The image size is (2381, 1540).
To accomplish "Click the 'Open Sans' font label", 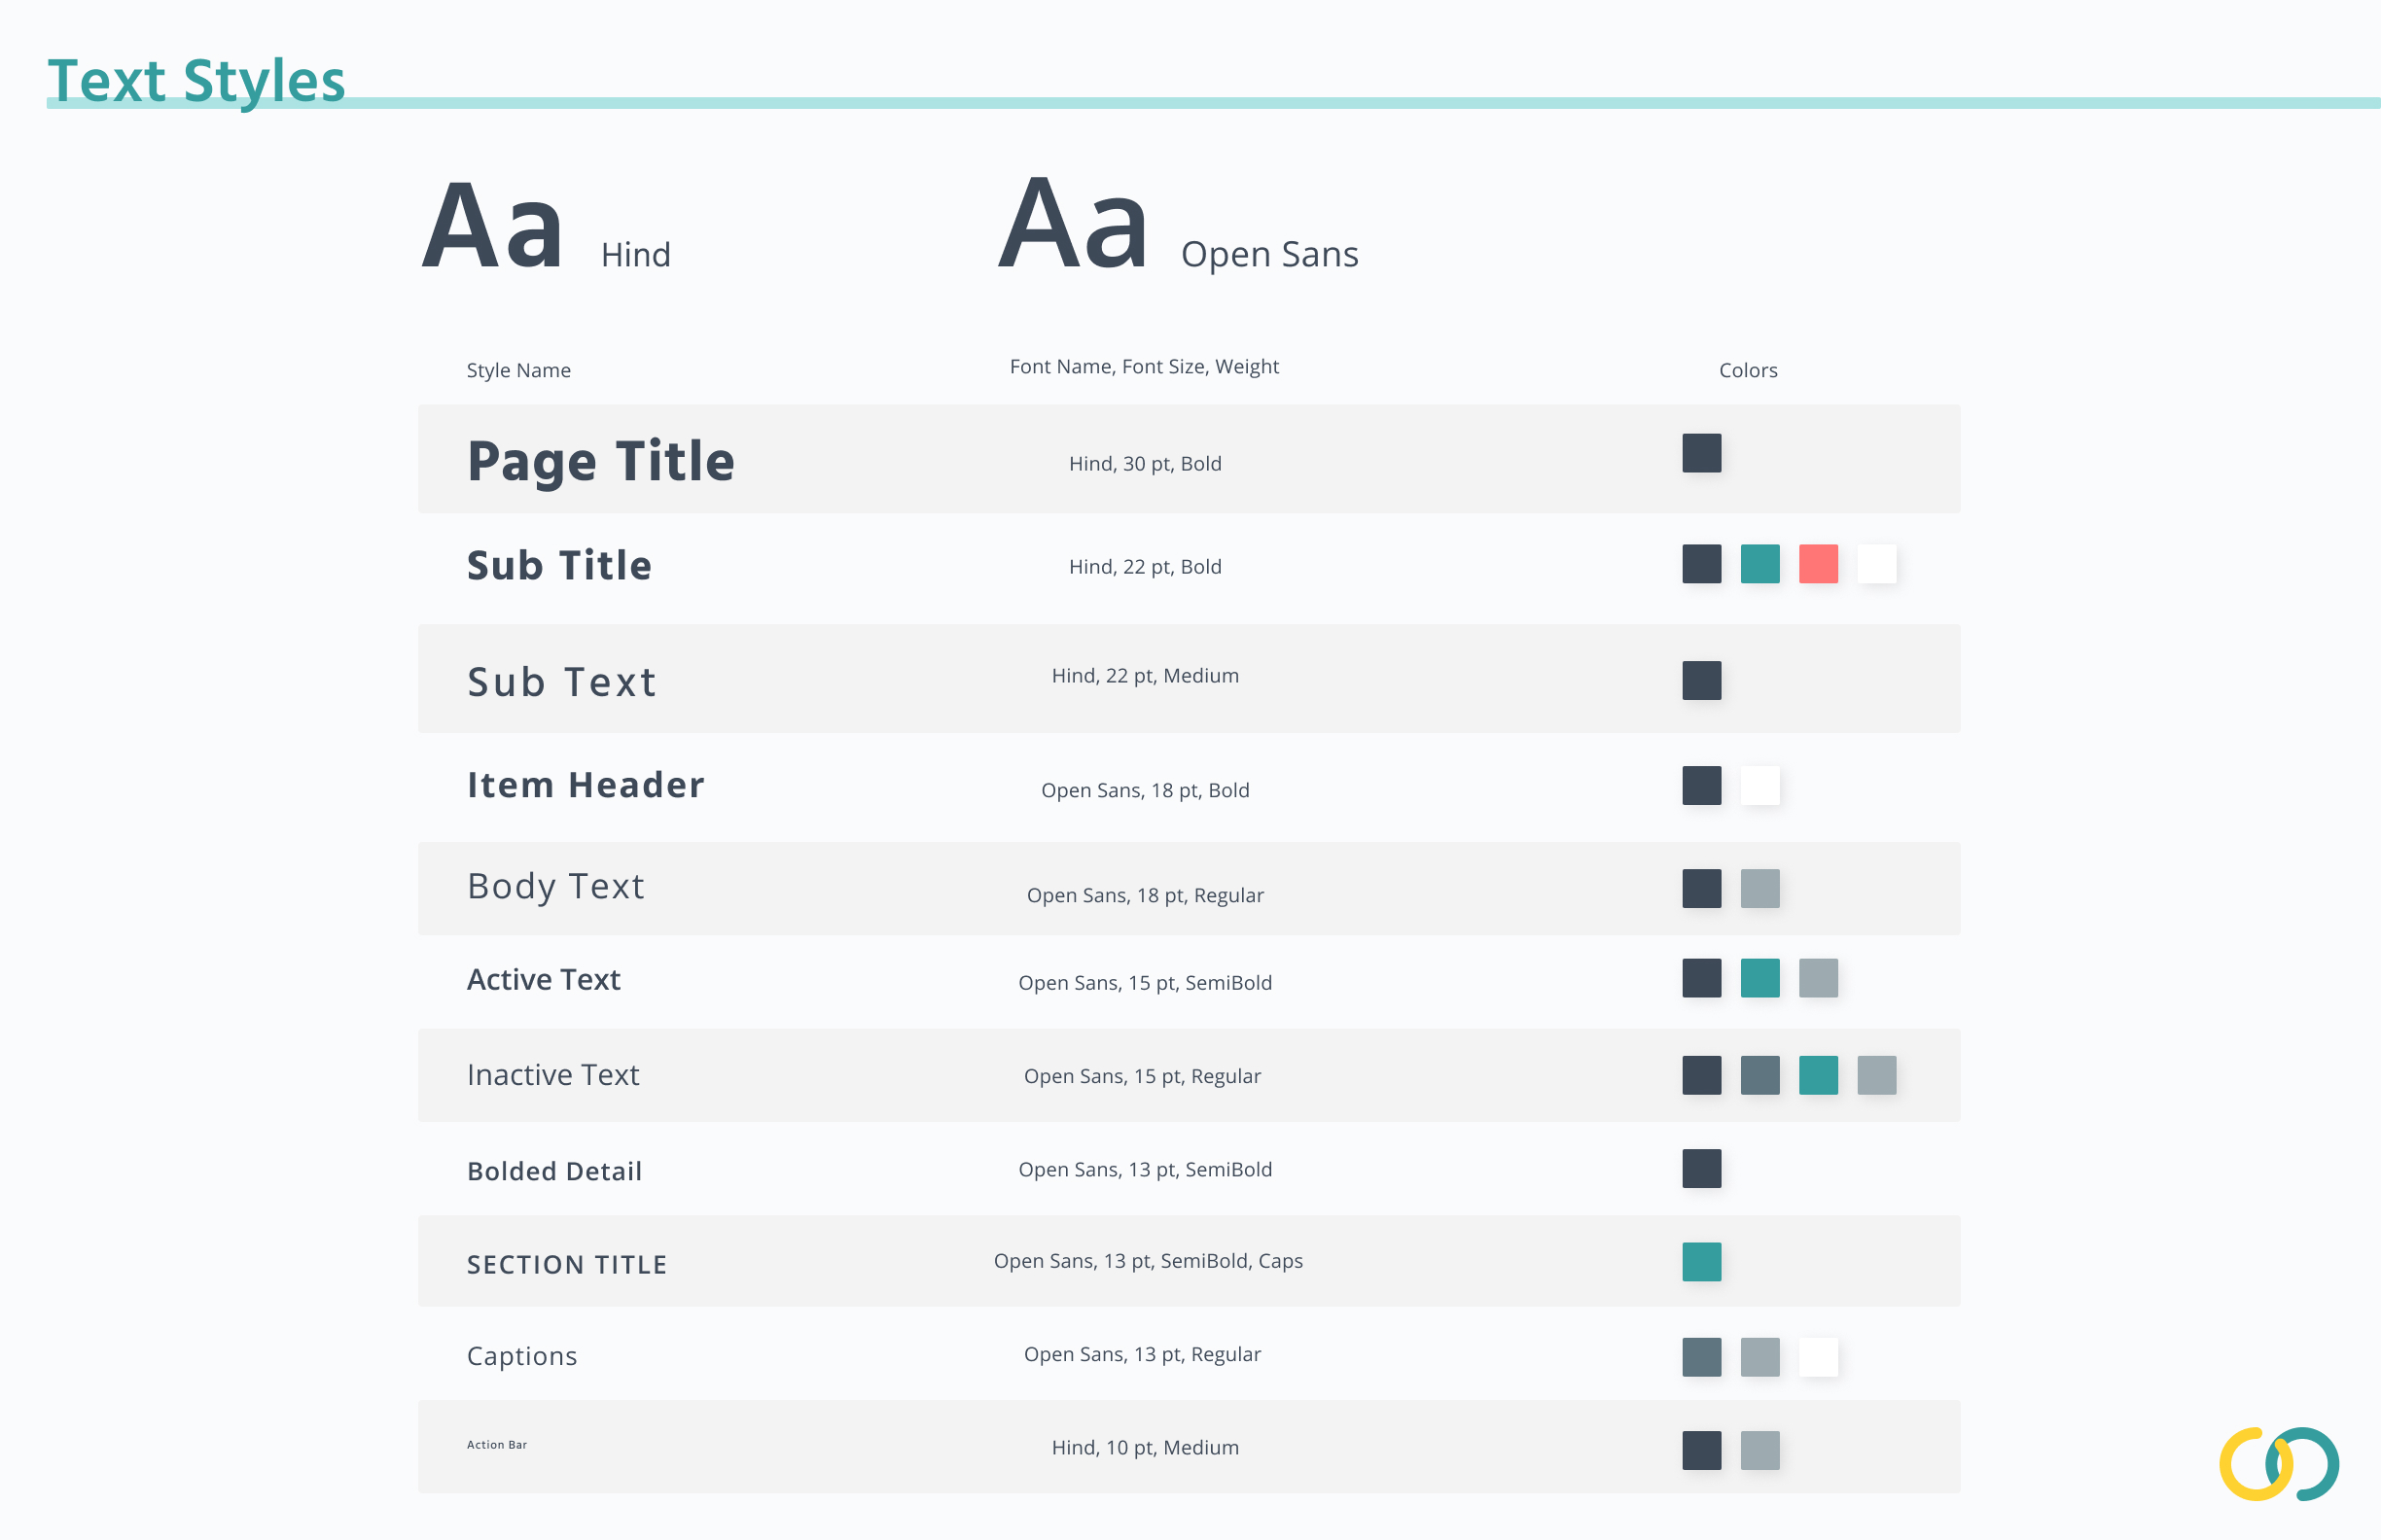I will coord(1269,255).
